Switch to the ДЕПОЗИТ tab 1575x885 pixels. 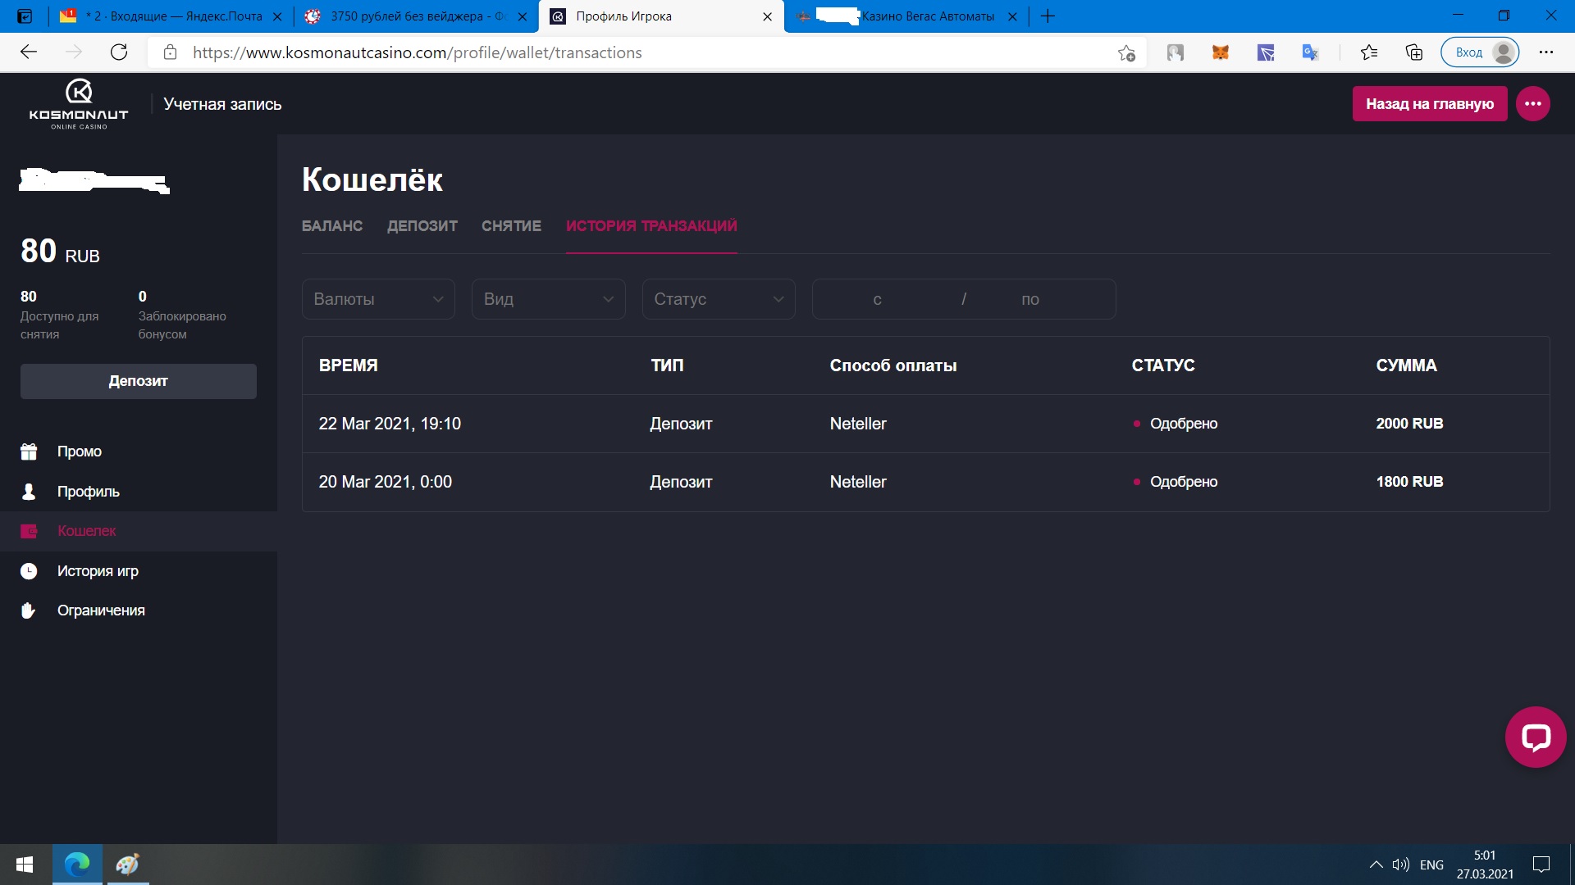422,226
